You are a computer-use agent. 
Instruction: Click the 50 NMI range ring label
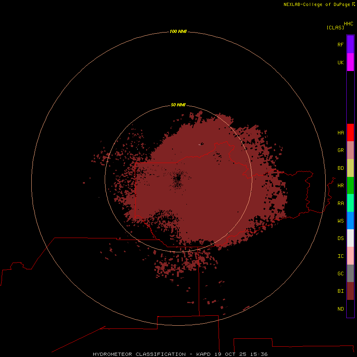click(x=178, y=105)
